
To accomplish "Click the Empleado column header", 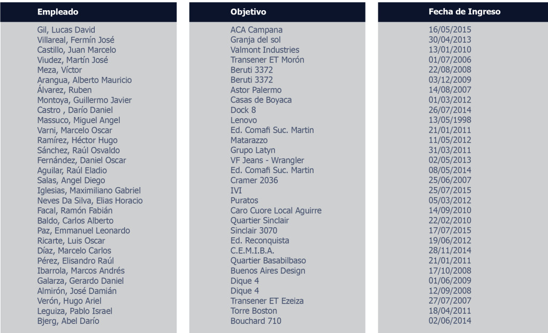I will tap(58, 12).
